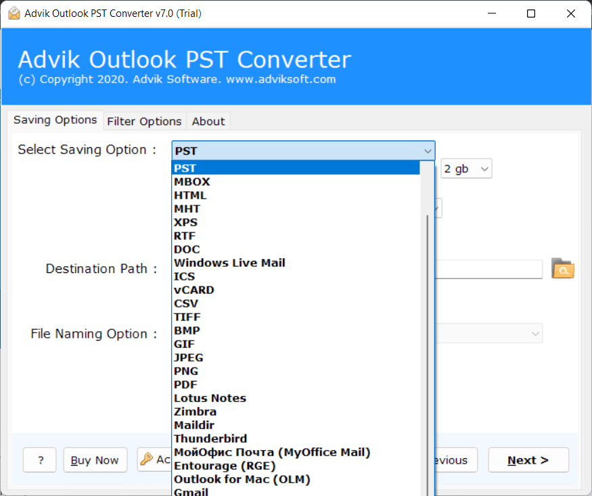Viewport: 592px width, 496px height.
Task: Expand the Select Saving Option combo box
Action: tap(303, 151)
